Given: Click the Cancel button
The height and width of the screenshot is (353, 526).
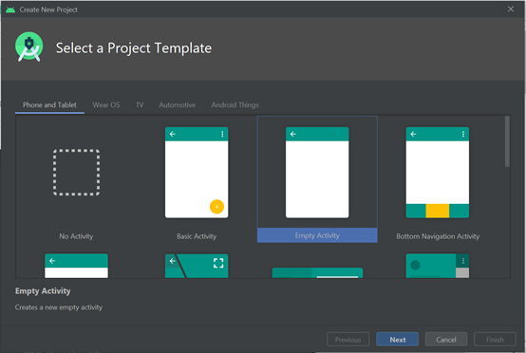Looking at the screenshot, I should [x=446, y=340].
